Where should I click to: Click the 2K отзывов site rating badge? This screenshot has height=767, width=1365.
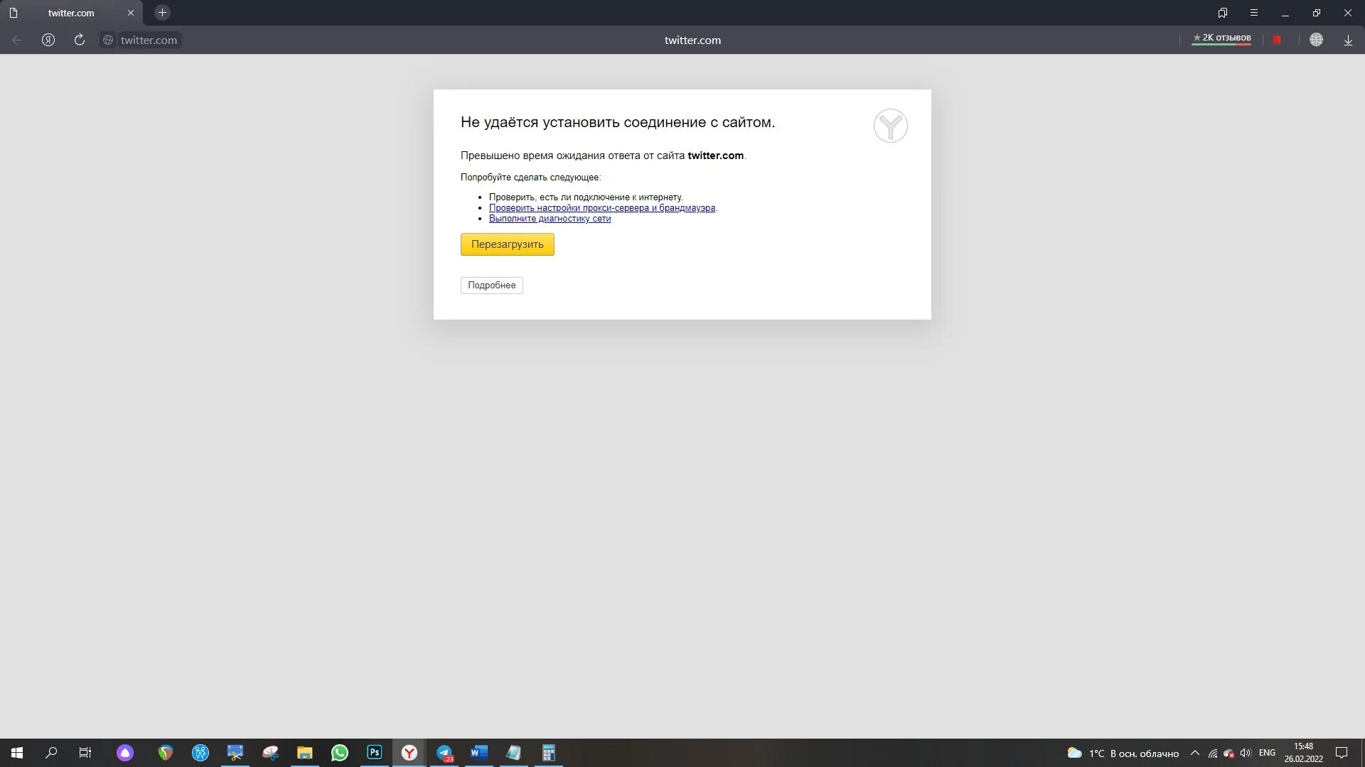tap(1221, 38)
